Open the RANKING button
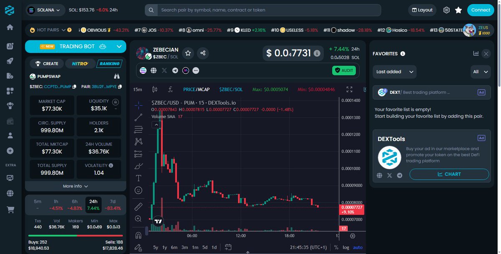This screenshot has width=501, height=254. (x=109, y=64)
